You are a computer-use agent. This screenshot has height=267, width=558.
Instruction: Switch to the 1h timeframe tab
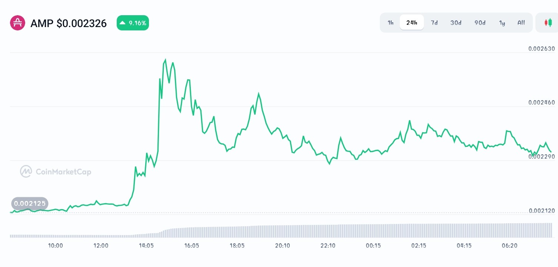(x=391, y=23)
